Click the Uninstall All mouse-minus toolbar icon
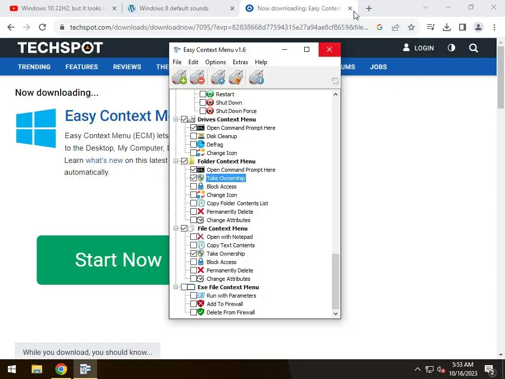 [x=197, y=77]
